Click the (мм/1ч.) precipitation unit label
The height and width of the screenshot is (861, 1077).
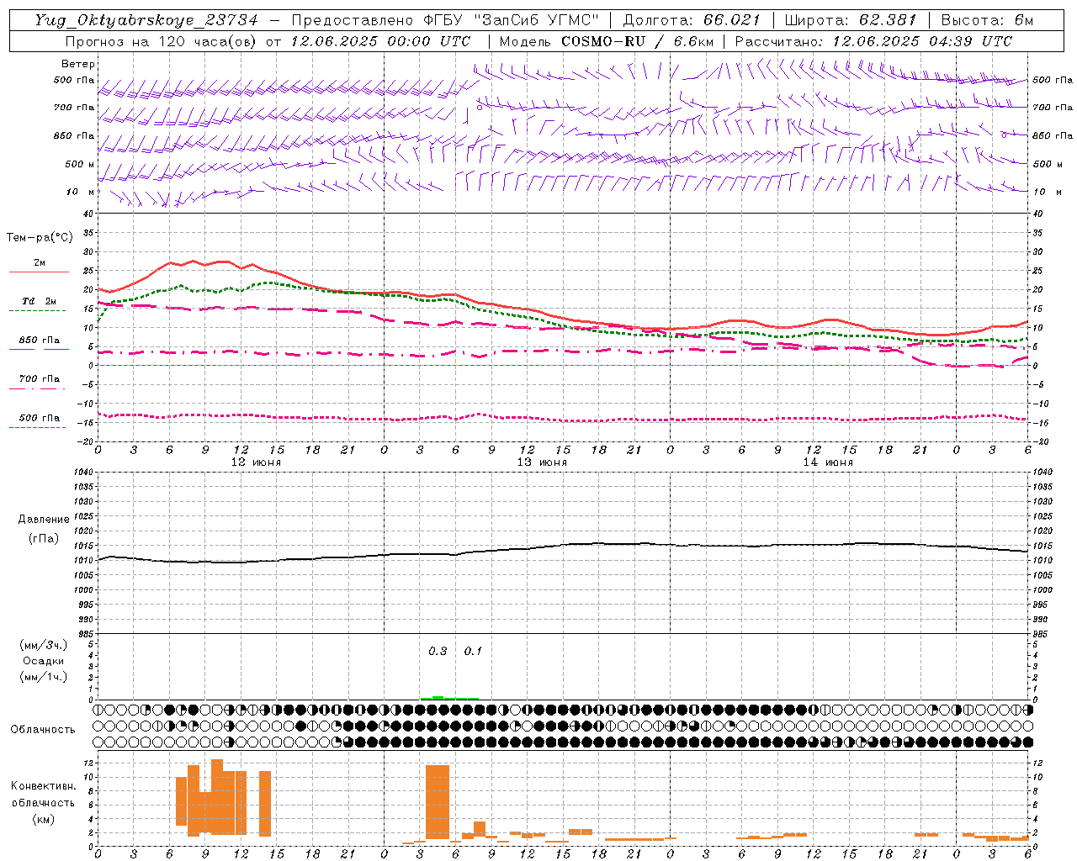[x=43, y=677]
